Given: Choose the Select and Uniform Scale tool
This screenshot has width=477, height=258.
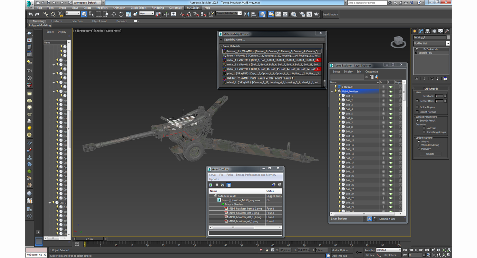Looking at the screenshot, I should (x=128, y=14).
